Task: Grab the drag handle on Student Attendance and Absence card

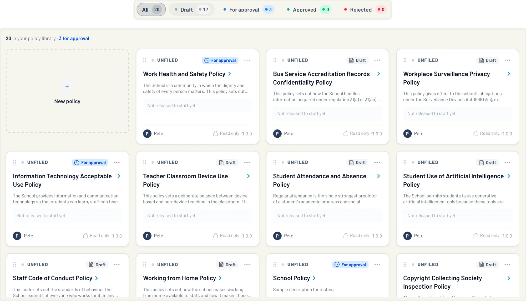Action: tap(275, 162)
